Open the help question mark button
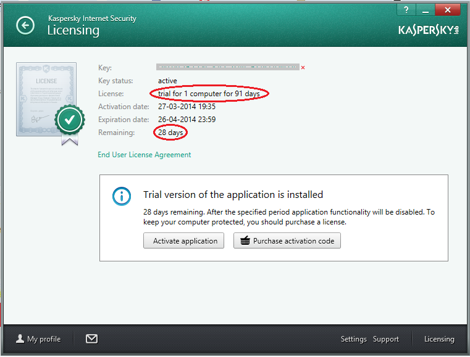 406,10
